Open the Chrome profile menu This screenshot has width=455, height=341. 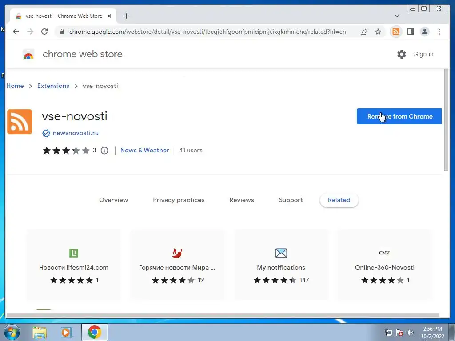[x=424, y=32]
